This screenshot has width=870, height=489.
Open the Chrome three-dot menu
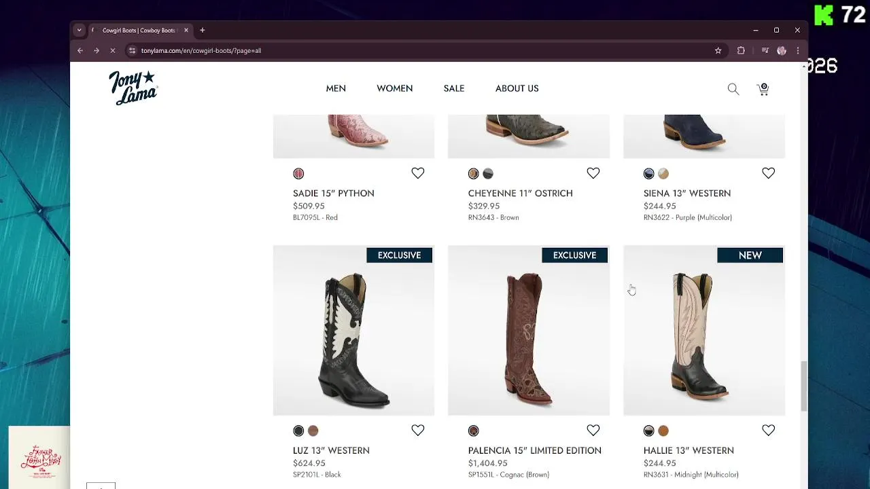(x=798, y=50)
